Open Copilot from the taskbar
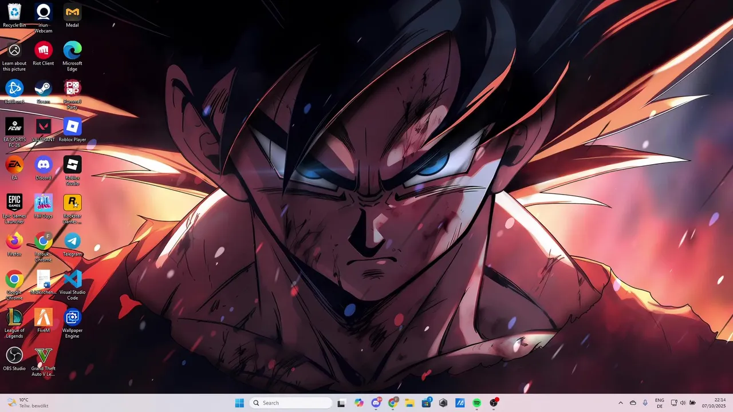 tap(358, 403)
